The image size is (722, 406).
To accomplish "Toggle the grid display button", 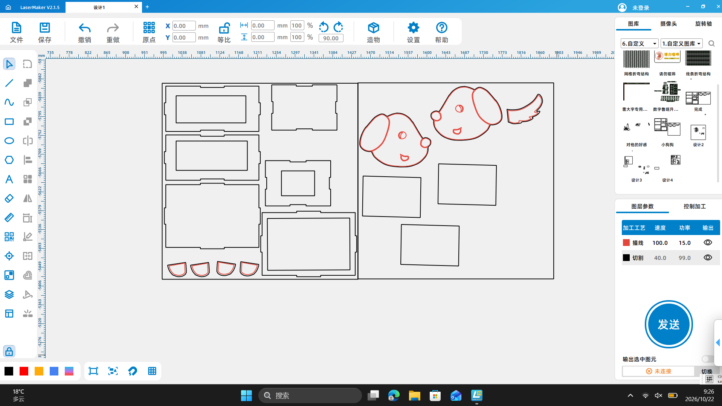I will click(152, 371).
